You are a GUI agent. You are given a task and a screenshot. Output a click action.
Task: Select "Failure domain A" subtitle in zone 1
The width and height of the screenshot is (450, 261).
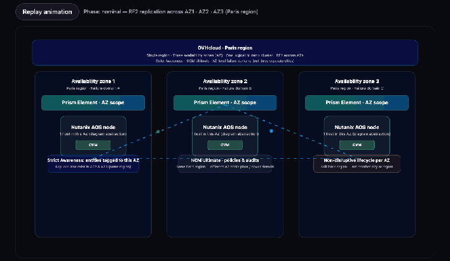click(105, 88)
